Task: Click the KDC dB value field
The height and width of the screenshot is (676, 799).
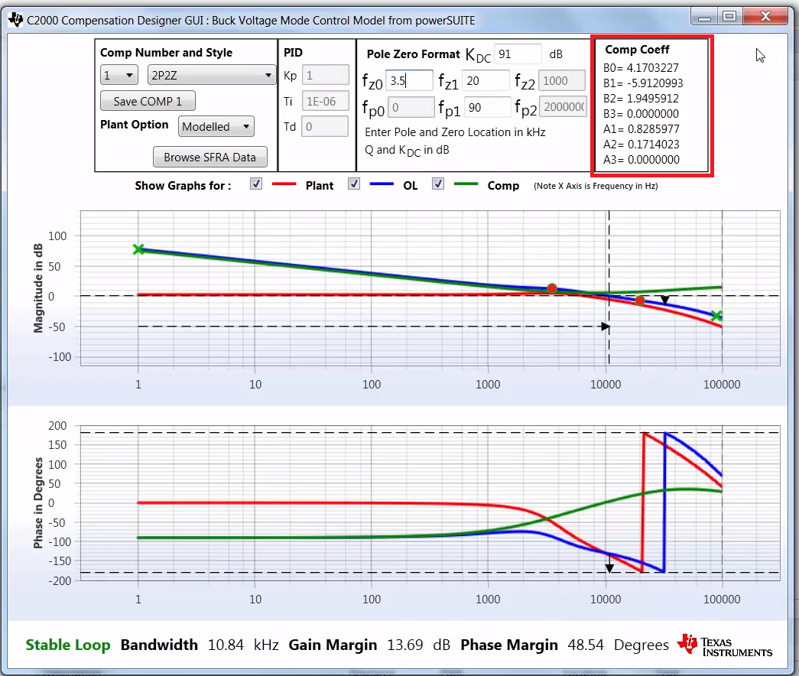Action: click(517, 54)
